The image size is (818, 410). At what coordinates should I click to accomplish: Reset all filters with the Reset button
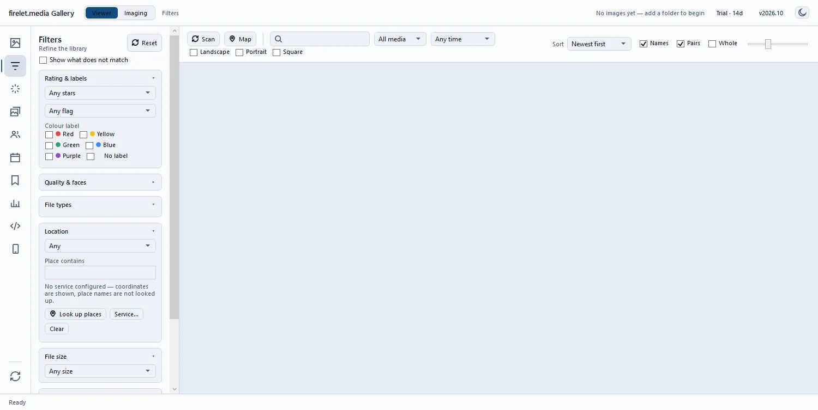(145, 43)
